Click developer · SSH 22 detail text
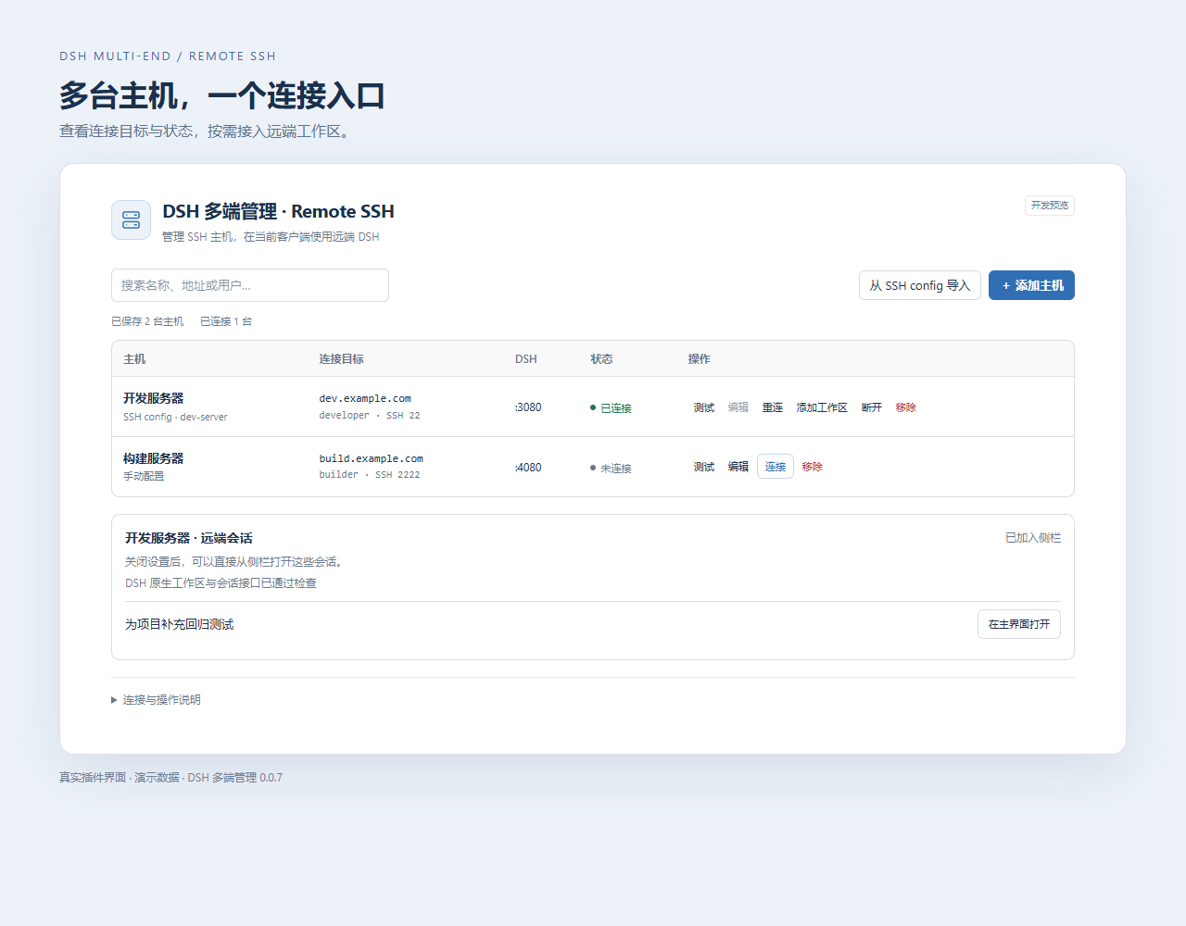Image resolution: width=1186 pixels, height=926 pixels. (x=370, y=416)
